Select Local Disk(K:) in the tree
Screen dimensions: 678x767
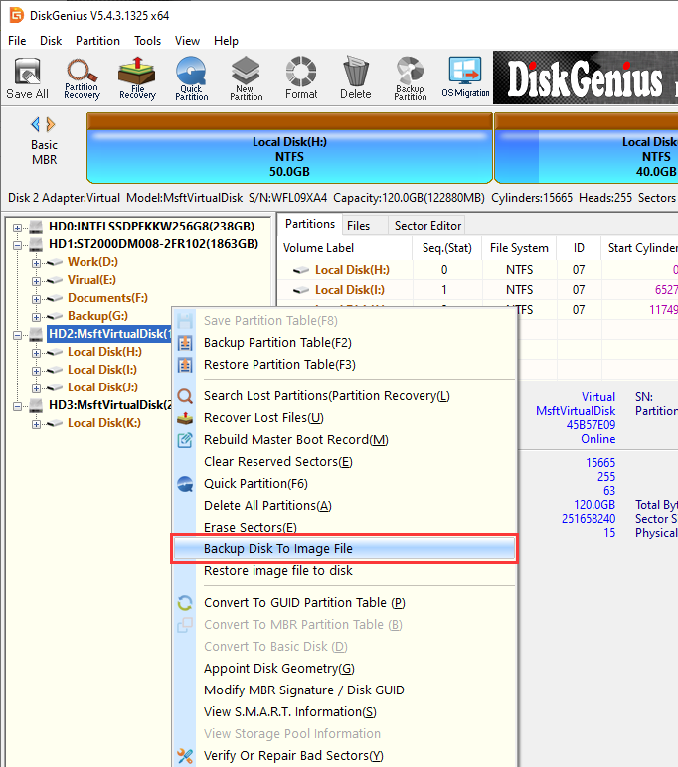coord(103,423)
